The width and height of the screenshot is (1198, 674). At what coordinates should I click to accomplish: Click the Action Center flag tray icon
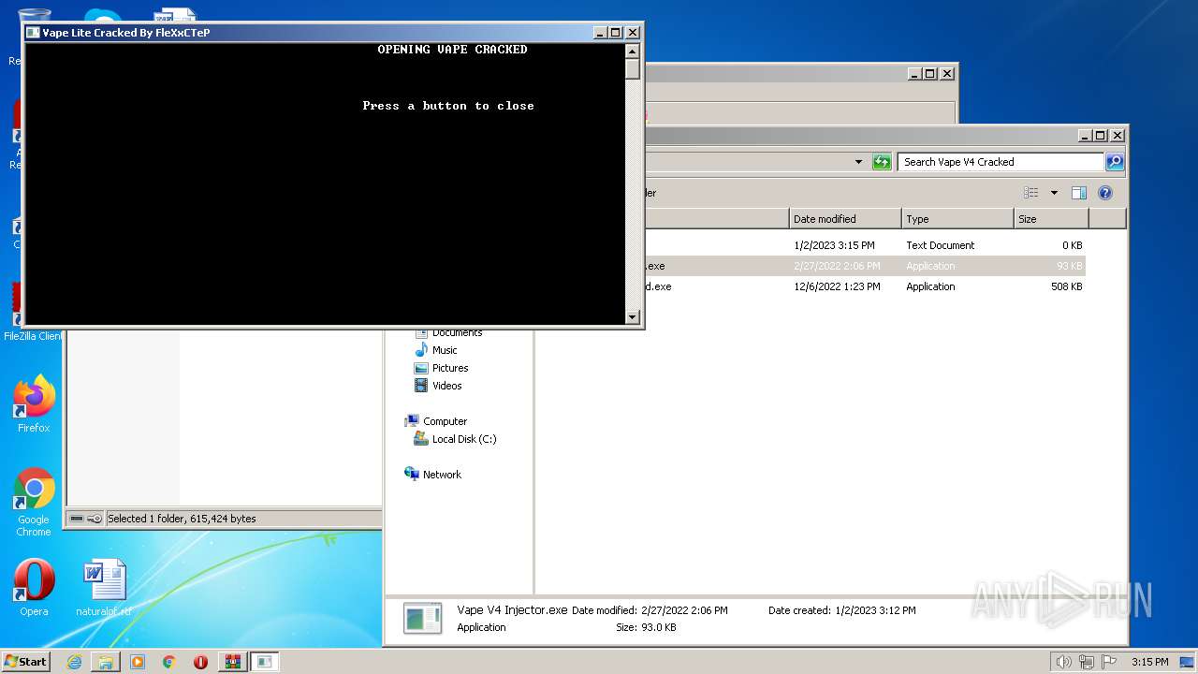[1109, 662]
